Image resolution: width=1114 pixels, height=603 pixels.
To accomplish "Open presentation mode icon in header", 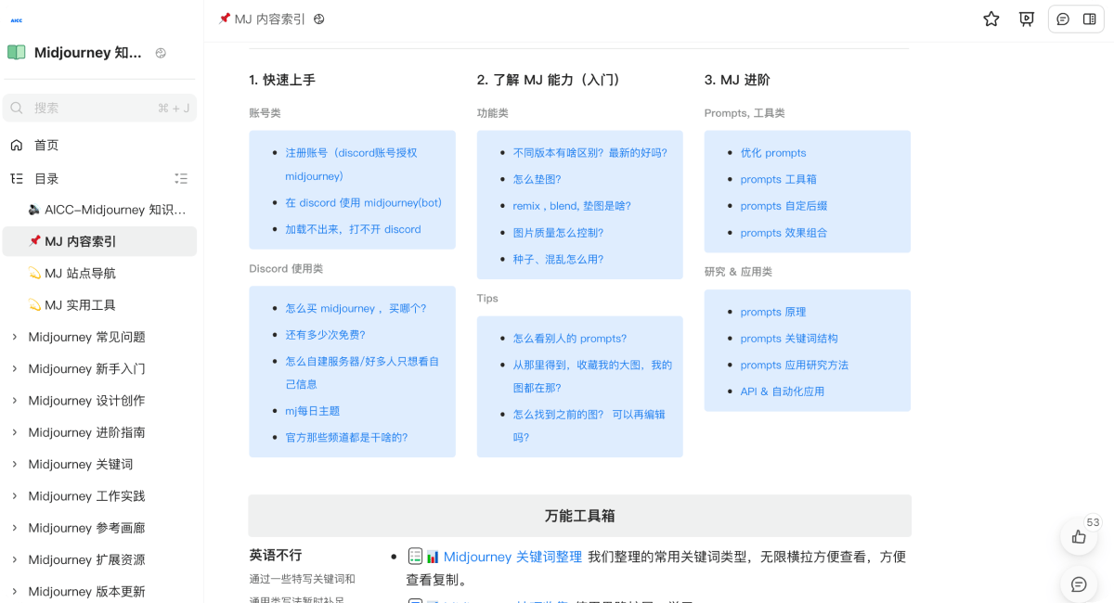I will (1027, 19).
